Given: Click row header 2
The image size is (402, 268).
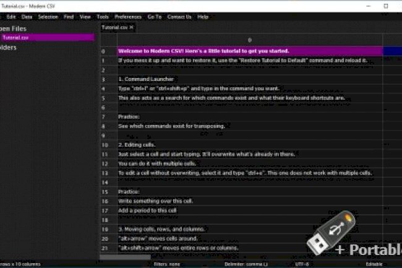Looking at the screenshot, I should [x=109, y=70].
